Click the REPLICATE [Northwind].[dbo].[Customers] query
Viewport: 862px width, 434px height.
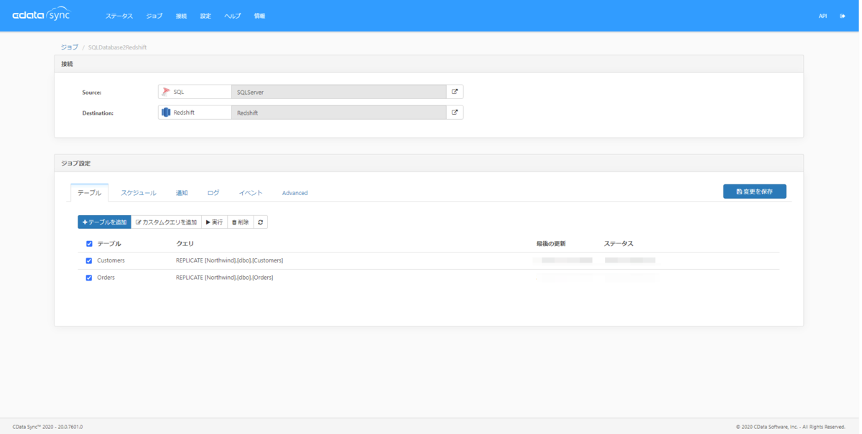coord(229,261)
